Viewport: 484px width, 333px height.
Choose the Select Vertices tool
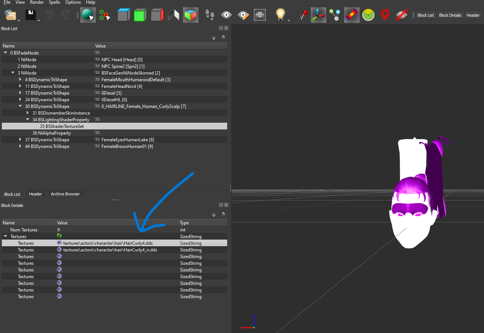point(105,15)
